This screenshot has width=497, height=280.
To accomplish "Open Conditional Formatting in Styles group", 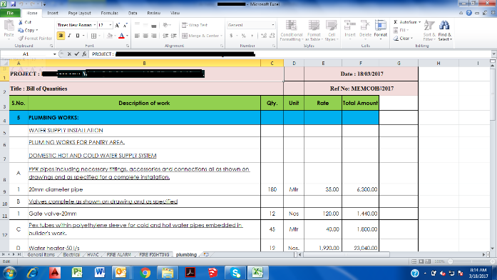I will 292,31.
